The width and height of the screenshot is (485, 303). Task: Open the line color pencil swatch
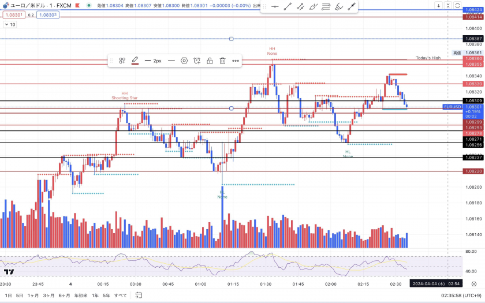coord(135,61)
